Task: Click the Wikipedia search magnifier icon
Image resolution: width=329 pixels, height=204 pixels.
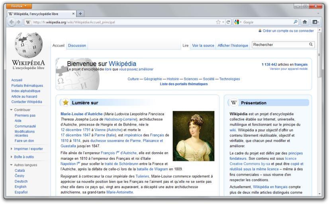Action: 311,45
